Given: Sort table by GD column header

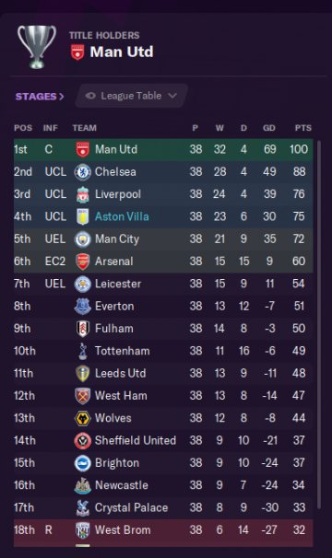Looking at the screenshot, I should click(269, 128).
